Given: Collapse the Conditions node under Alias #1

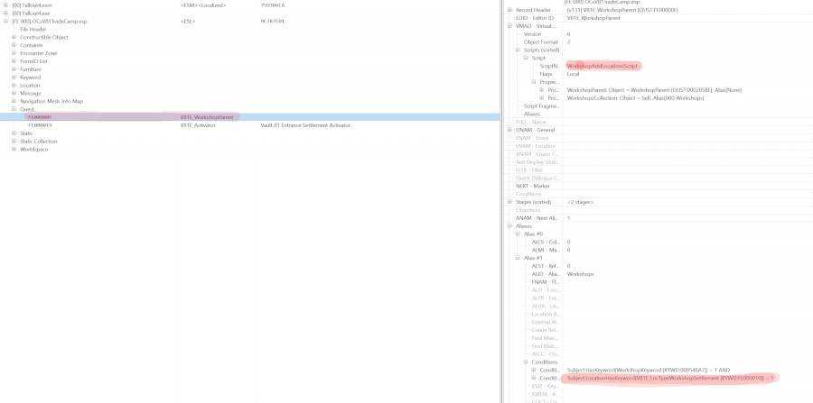Looking at the screenshot, I should [x=526, y=362].
